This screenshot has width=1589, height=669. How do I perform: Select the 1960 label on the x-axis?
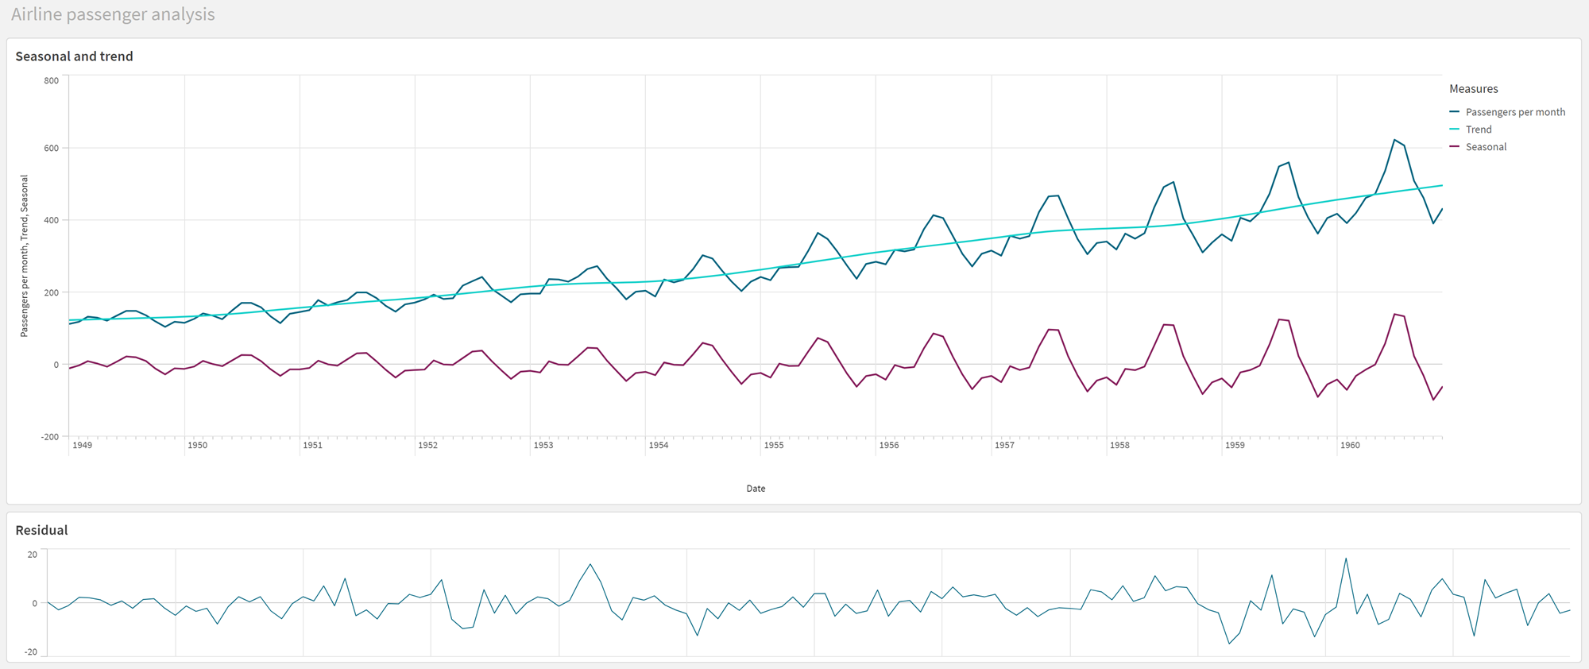(1350, 445)
